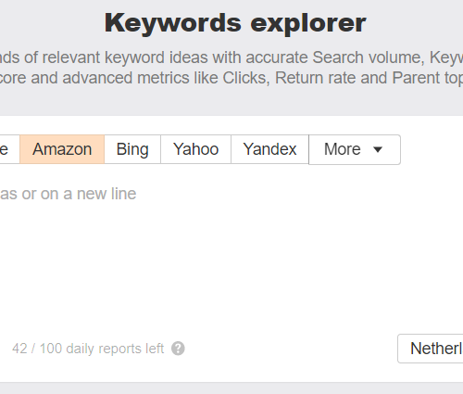Click the partially visible Google tab
Image resolution: width=463 pixels, height=394 pixels.
click(x=9, y=149)
